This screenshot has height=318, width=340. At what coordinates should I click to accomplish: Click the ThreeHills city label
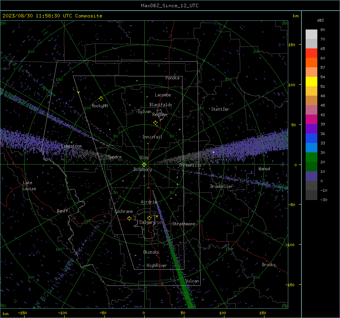click(190, 165)
